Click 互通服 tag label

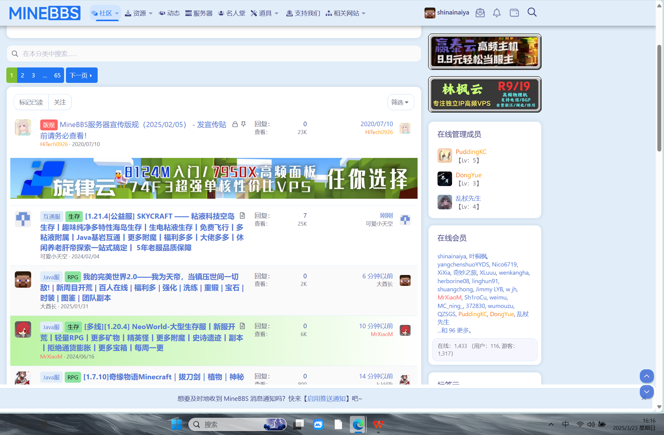(52, 217)
